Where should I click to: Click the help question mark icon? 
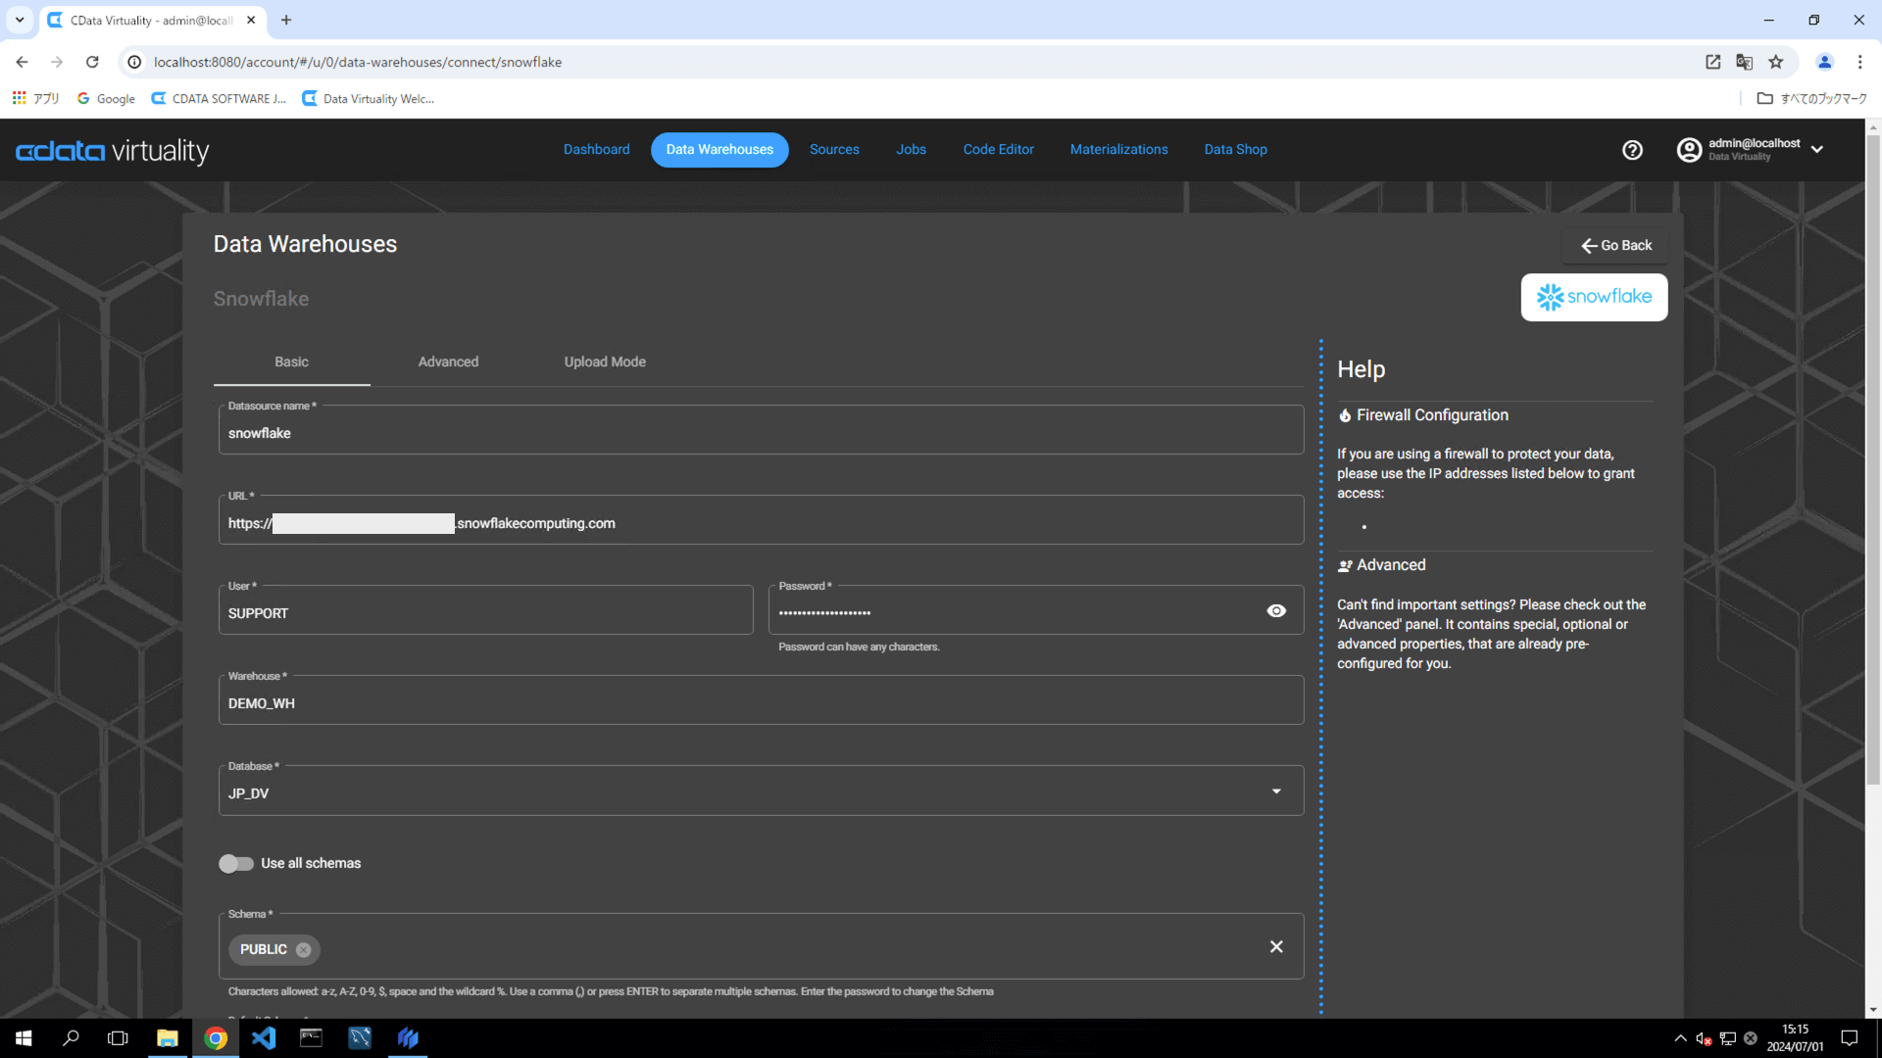(1632, 150)
